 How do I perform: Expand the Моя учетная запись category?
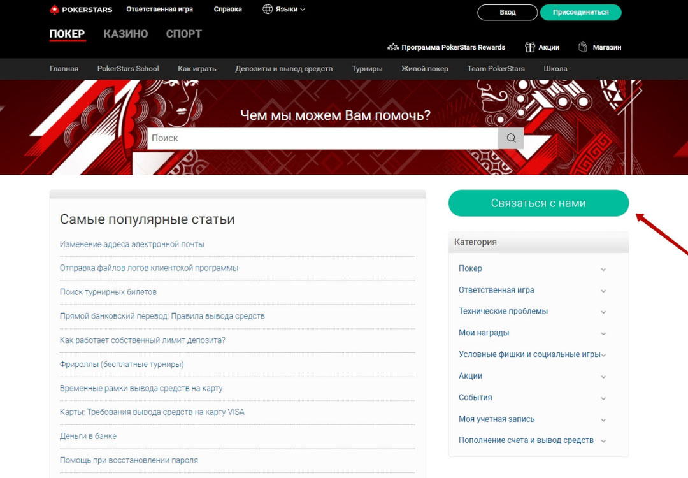pyautogui.click(x=603, y=419)
